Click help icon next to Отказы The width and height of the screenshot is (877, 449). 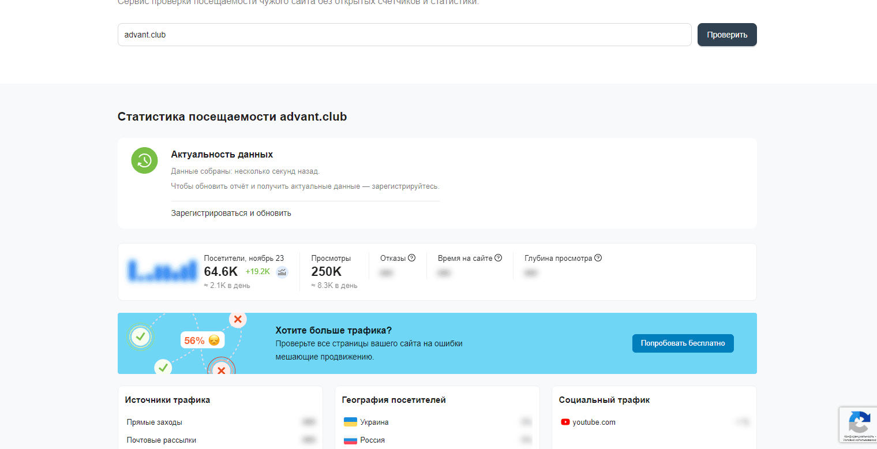click(x=412, y=258)
